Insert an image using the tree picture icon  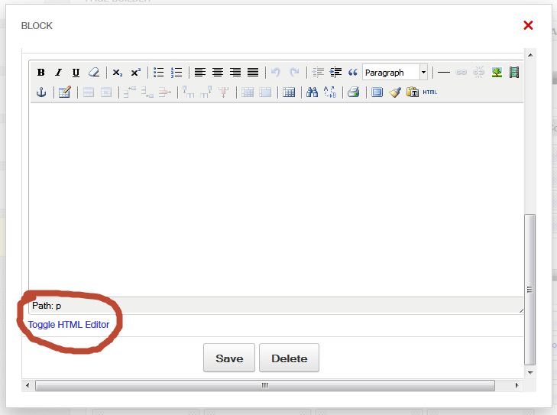tap(497, 73)
